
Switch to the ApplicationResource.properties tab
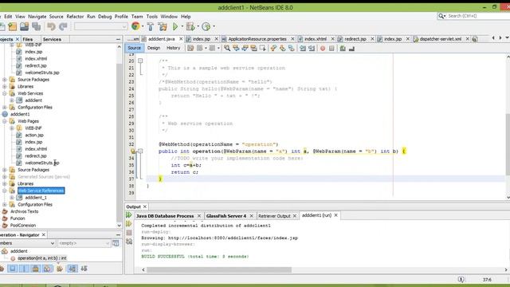tap(257, 39)
